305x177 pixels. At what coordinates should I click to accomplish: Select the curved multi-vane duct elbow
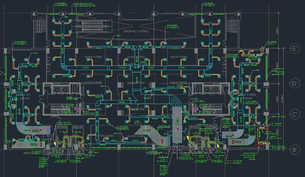click(176, 101)
